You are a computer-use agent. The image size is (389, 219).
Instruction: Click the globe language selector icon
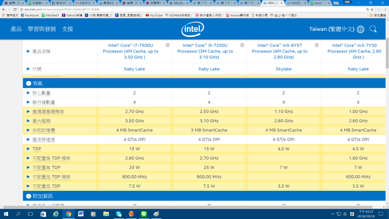360,29
